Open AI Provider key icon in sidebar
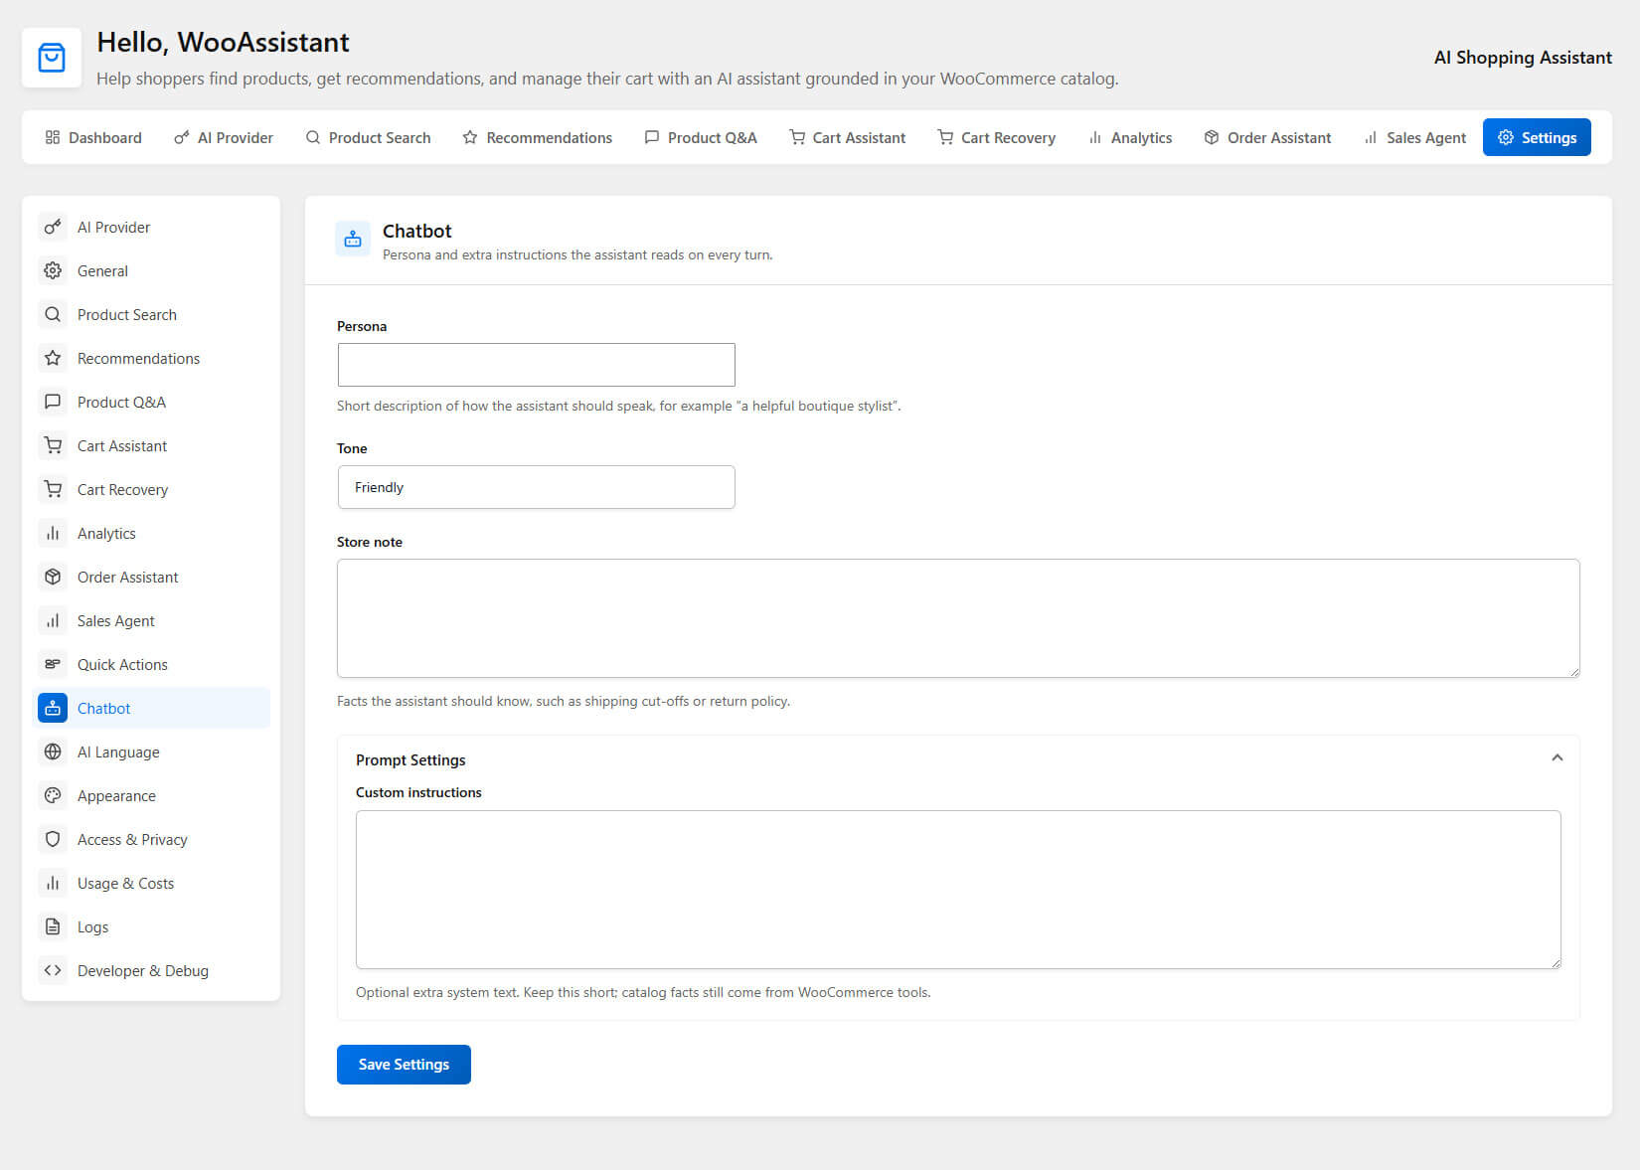 [x=53, y=227]
